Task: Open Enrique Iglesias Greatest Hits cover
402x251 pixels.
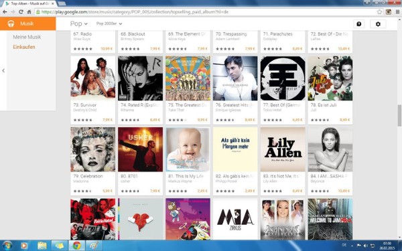Action: pyautogui.click(x=235, y=78)
